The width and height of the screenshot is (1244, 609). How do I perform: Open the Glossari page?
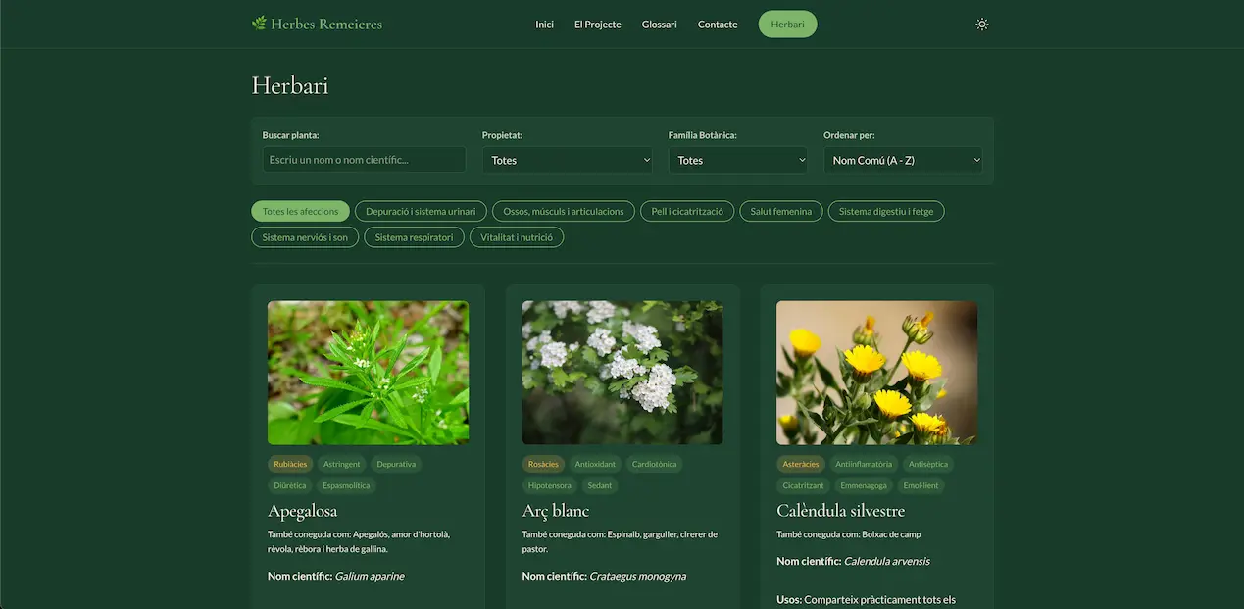(x=660, y=25)
